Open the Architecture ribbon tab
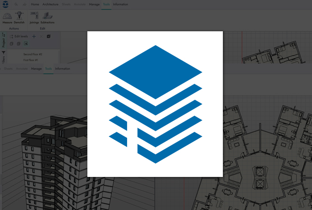Screen dimensions: 312x210 click(50, 4)
